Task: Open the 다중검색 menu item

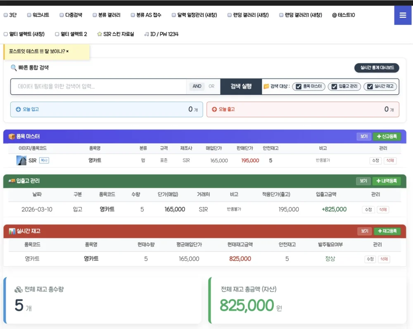Action: coord(71,15)
